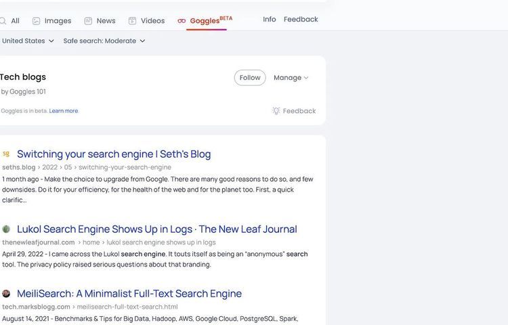The width and height of the screenshot is (508, 325).
Task: Open Lukol Search Engine result title
Action: click(157, 229)
